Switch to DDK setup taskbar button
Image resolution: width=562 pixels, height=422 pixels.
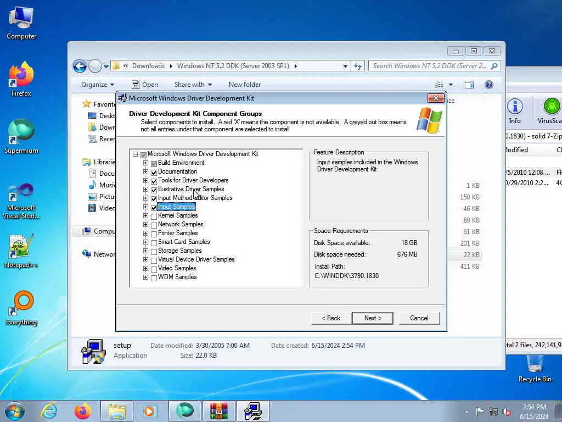253,411
